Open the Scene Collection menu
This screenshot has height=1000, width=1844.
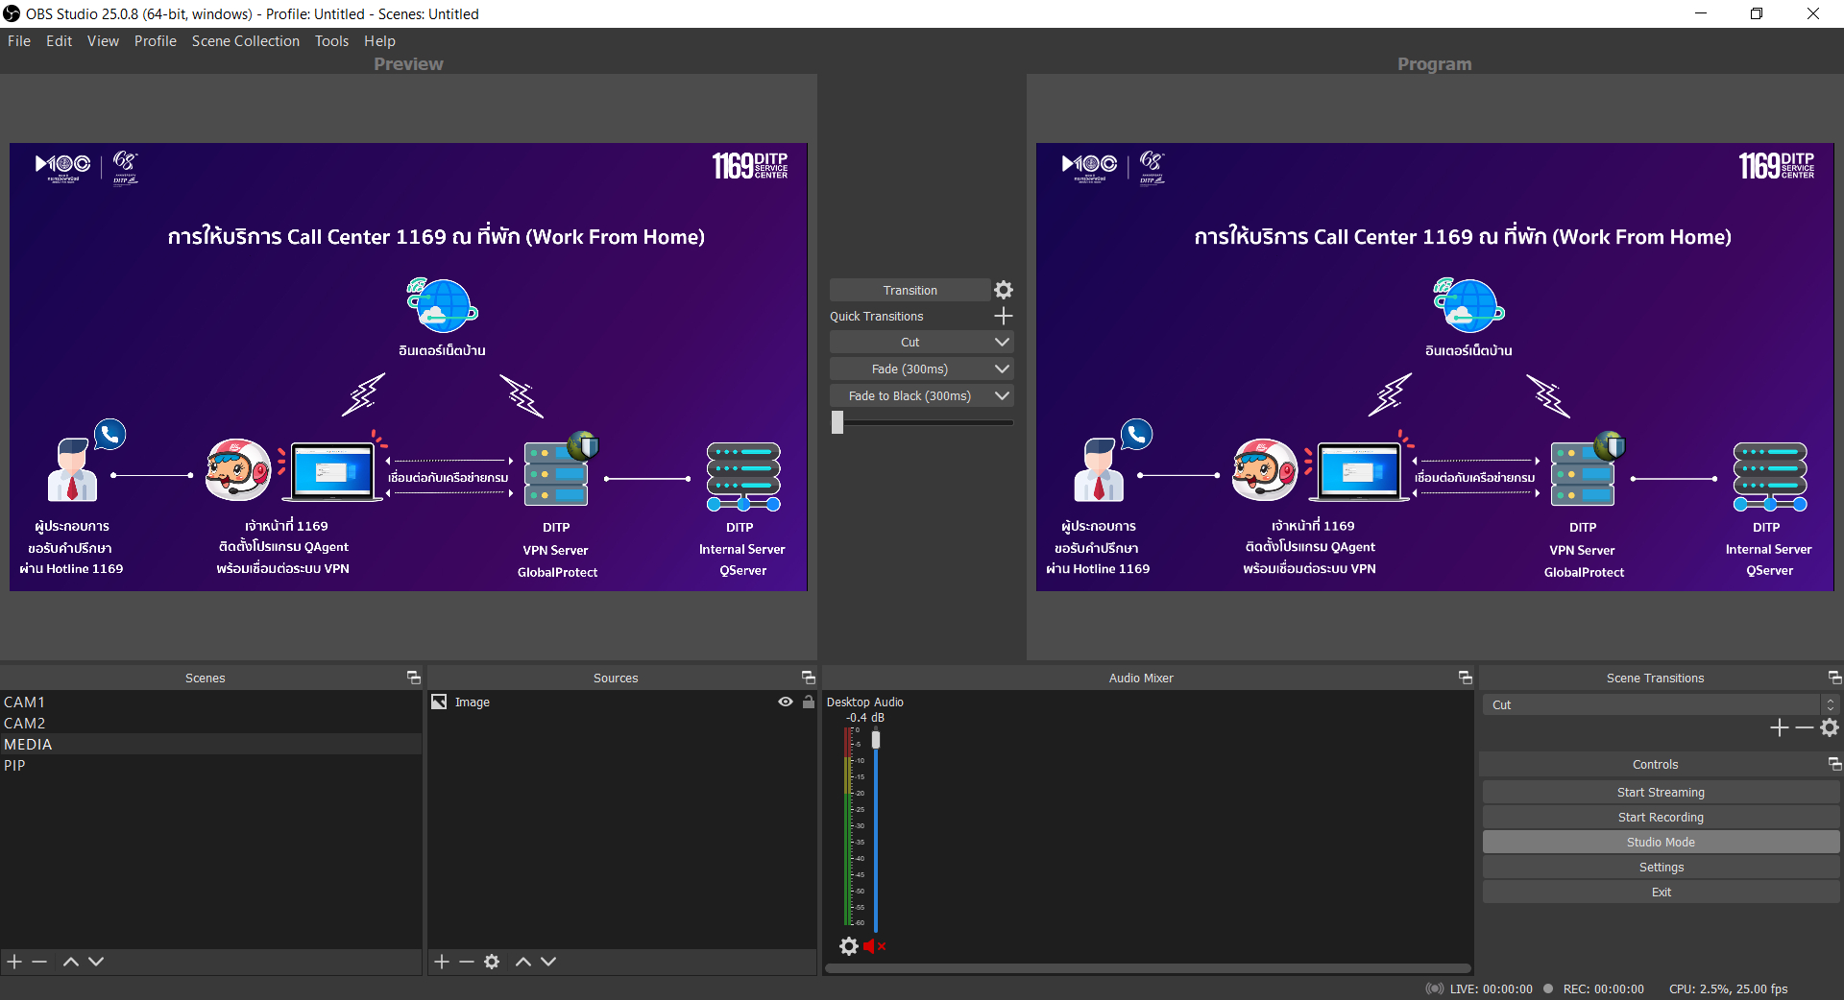[245, 40]
